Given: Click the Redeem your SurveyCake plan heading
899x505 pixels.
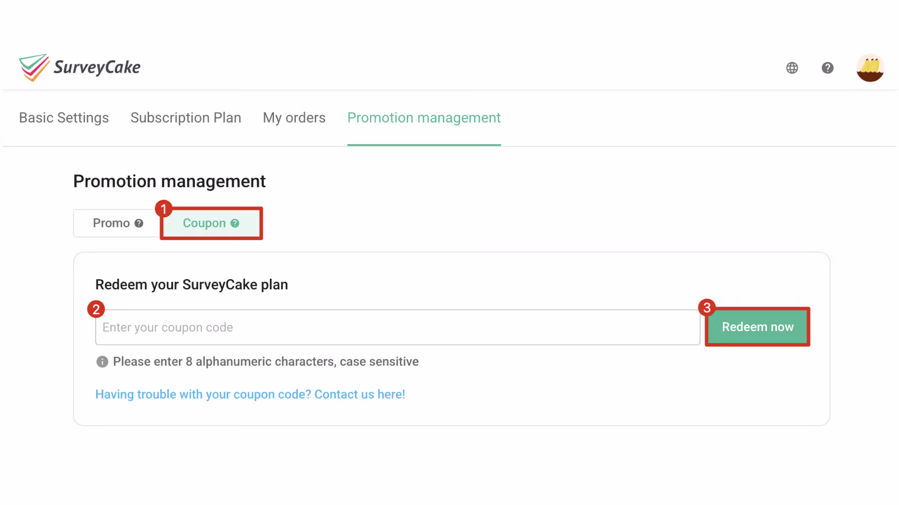Looking at the screenshot, I should tap(192, 284).
